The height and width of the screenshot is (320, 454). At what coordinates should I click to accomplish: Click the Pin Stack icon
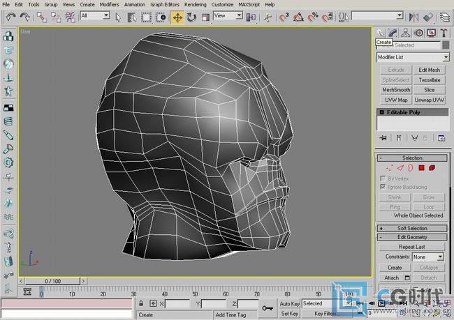click(383, 138)
